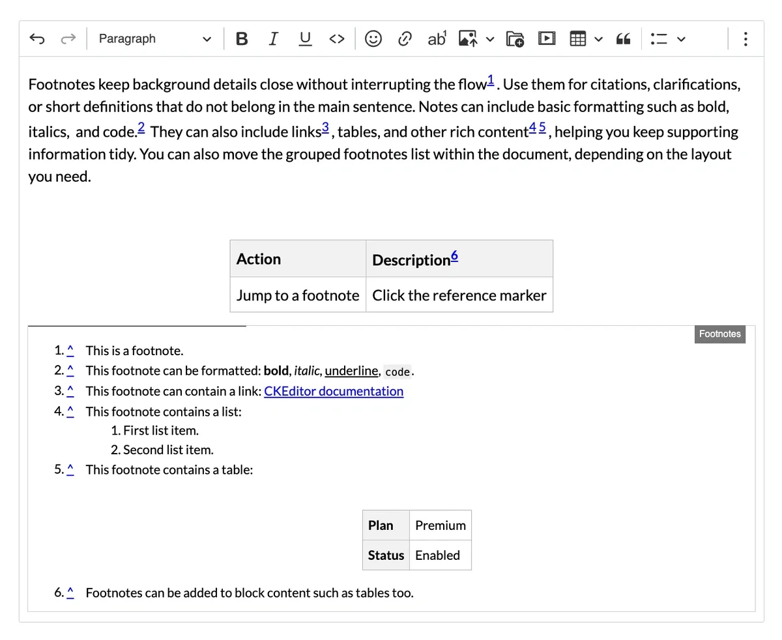Viewport: 782px width, 640px height.
Task: Click the undo arrow icon
Action: coord(37,39)
